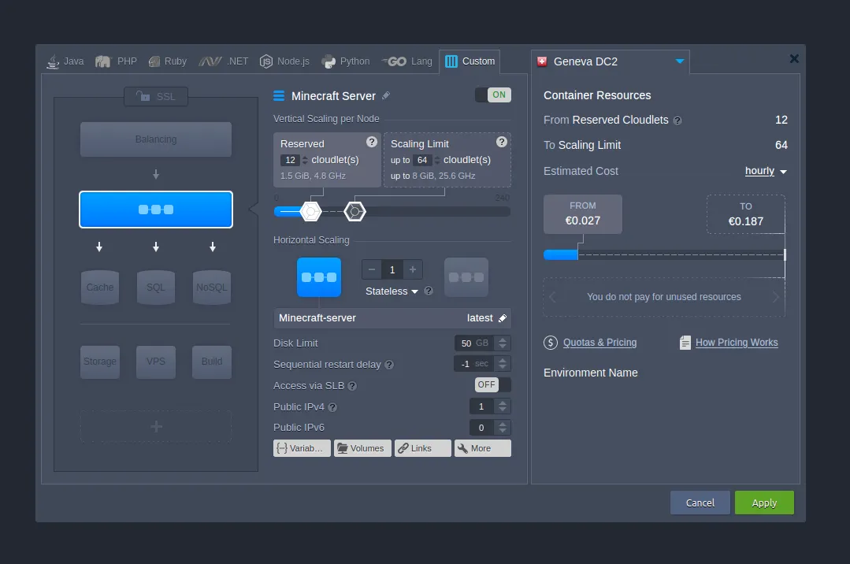Change the hourly estimated cost period

click(766, 171)
